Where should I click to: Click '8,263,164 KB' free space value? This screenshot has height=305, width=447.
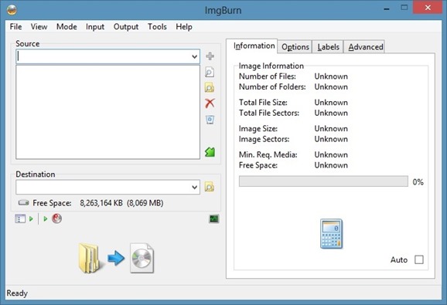click(x=101, y=203)
